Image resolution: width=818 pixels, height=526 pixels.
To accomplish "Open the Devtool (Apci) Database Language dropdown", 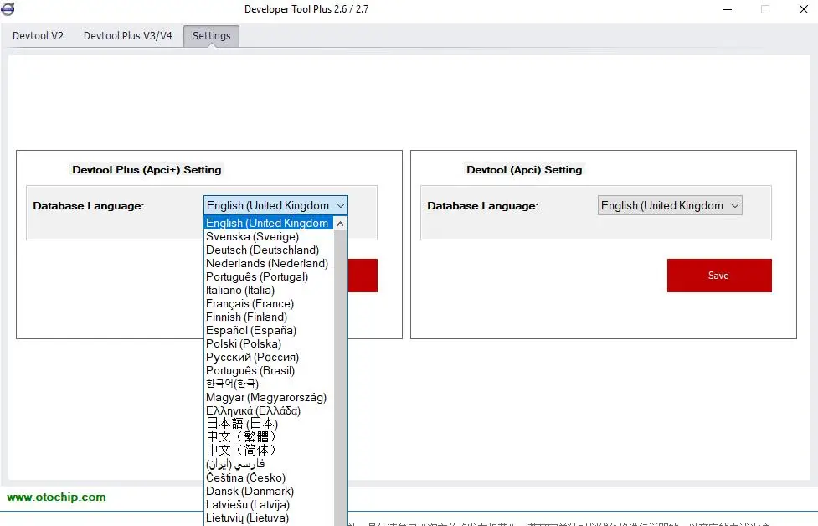I will coord(670,205).
